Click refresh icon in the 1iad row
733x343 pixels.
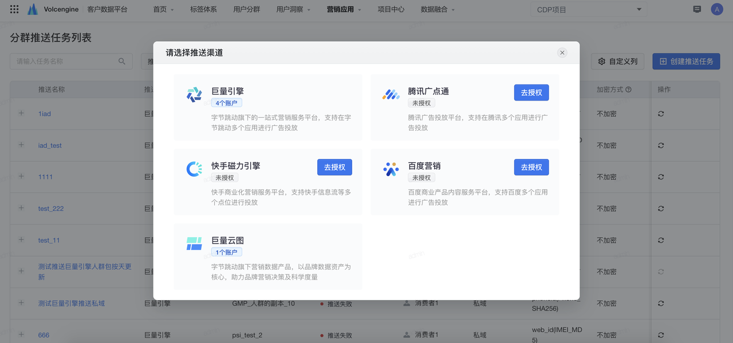tap(661, 114)
